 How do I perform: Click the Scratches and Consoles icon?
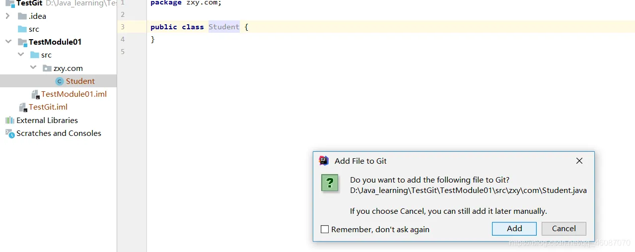coord(9,133)
